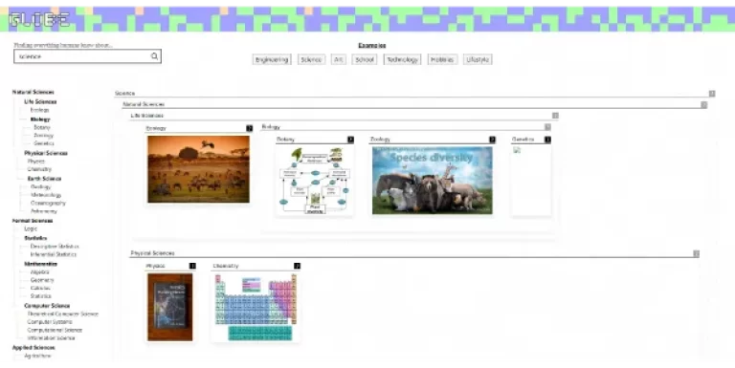Image resolution: width=735 pixels, height=368 pixels.
Task: Click the black badge beside Botany heading
Action: coord(350,140)
